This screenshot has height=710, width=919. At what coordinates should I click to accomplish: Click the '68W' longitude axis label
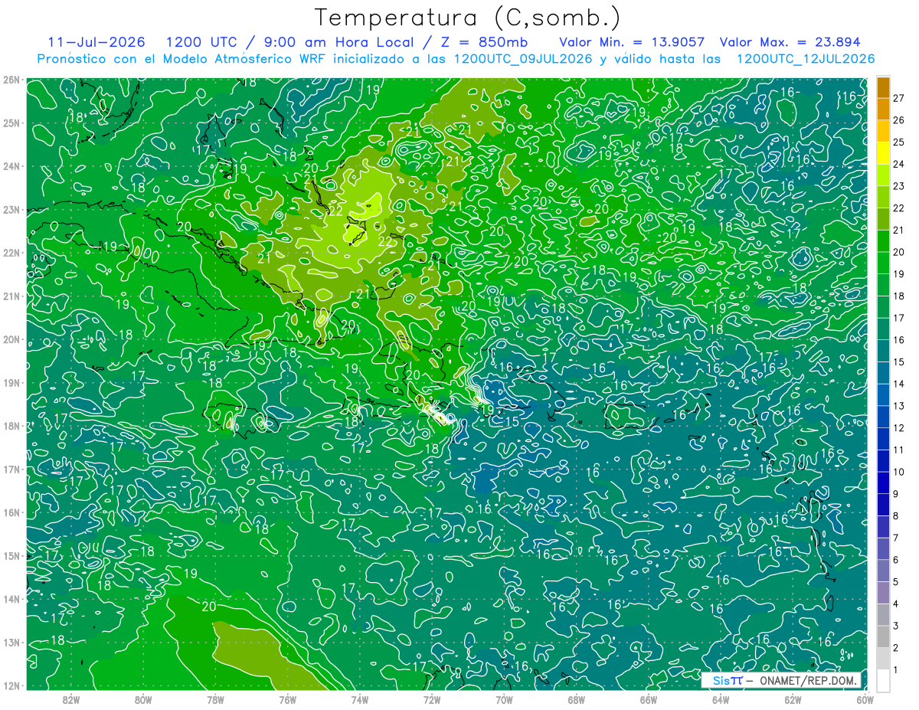pos(577,699)
